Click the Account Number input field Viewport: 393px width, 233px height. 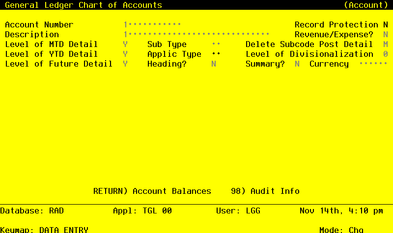152,24
